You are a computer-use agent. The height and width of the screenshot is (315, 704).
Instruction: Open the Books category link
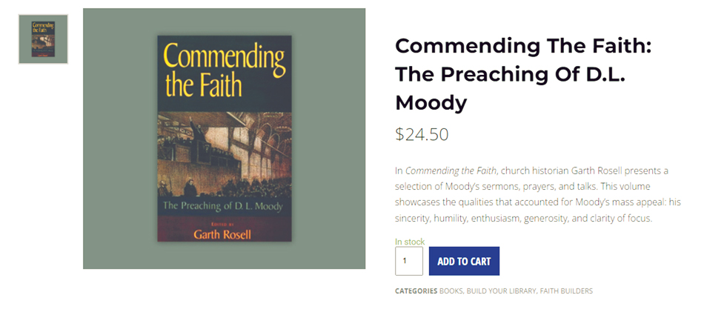[x=451, y=291]
